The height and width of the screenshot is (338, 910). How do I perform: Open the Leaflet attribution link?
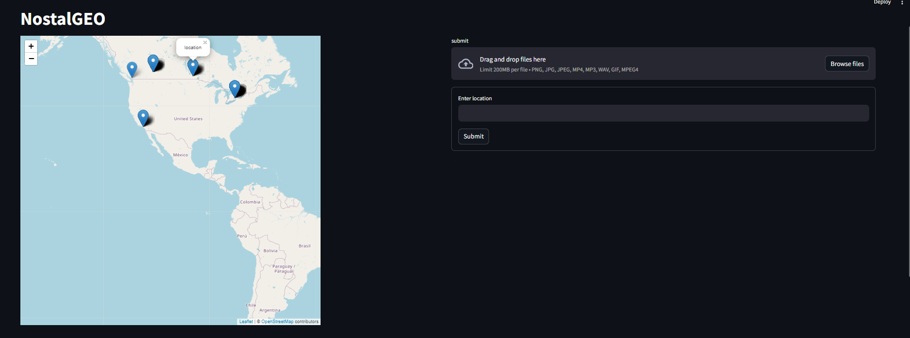tap(246, 322)
